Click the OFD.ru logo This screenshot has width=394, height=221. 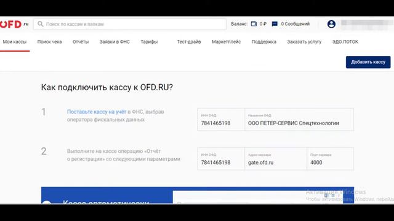coord(14,25)
